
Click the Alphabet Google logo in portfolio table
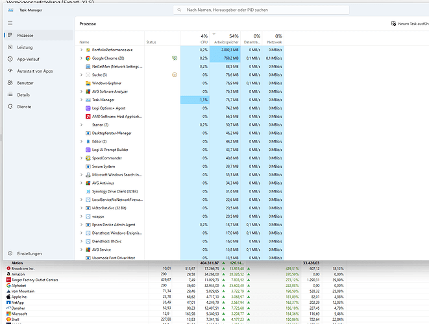(x=8, y=286)
